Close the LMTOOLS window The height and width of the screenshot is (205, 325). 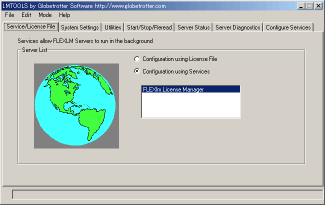tap(318, 6)
